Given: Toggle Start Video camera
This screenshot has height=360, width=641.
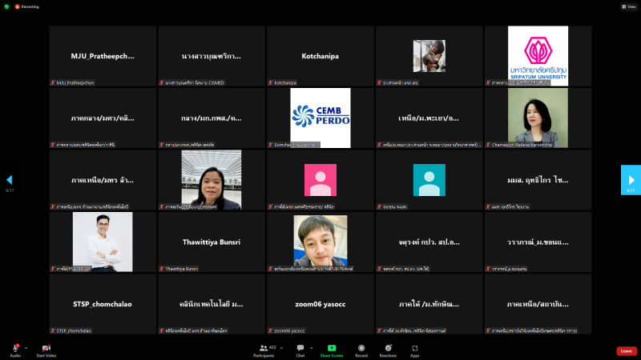Looking at the screenshot, I should click(x=46, y=348).
